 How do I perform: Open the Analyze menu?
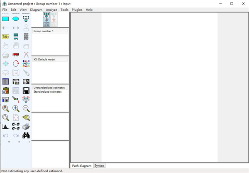[51, 10]
